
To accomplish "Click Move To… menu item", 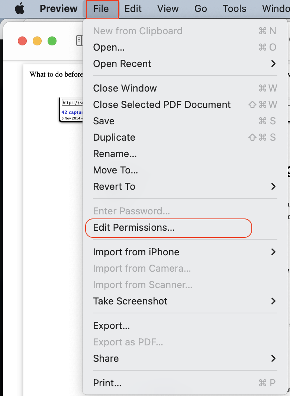I will point(116,170).
